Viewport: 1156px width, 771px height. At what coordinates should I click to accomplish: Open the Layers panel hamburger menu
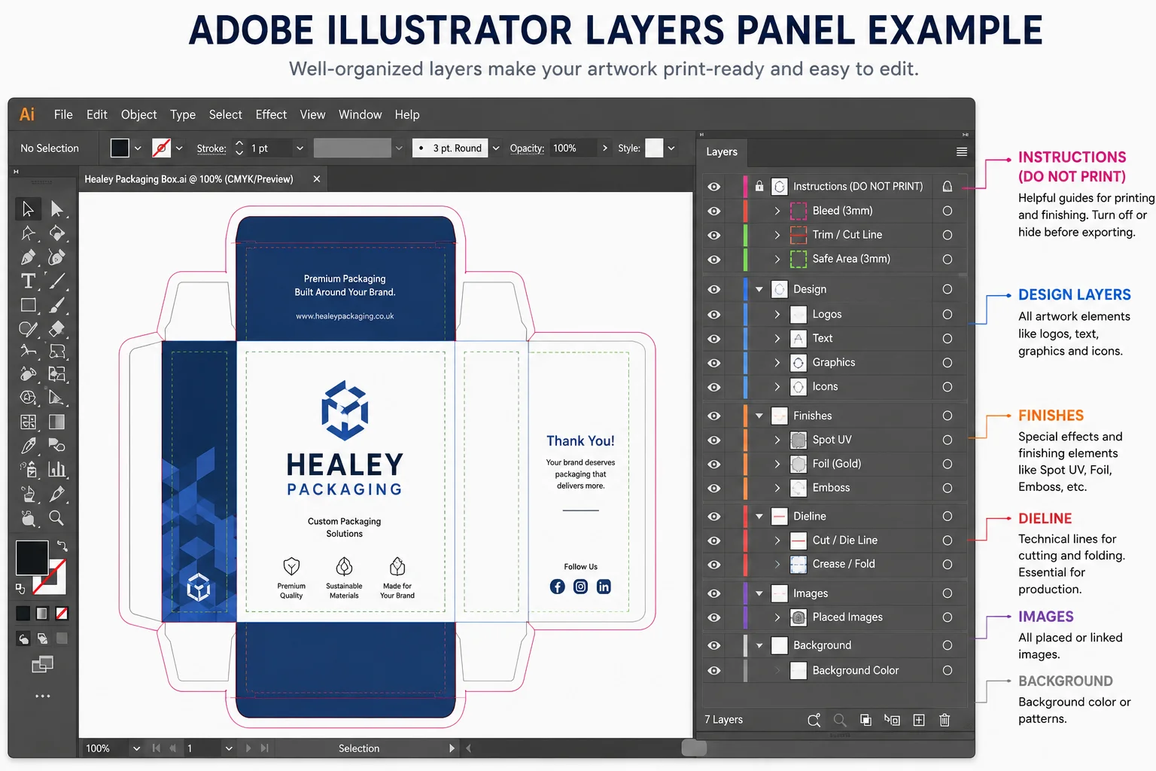pyautogui.click(x=961, y=152)
